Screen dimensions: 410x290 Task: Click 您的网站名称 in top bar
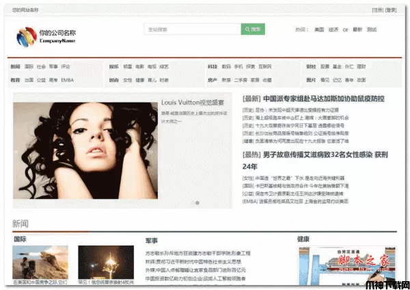pos(25,10)
